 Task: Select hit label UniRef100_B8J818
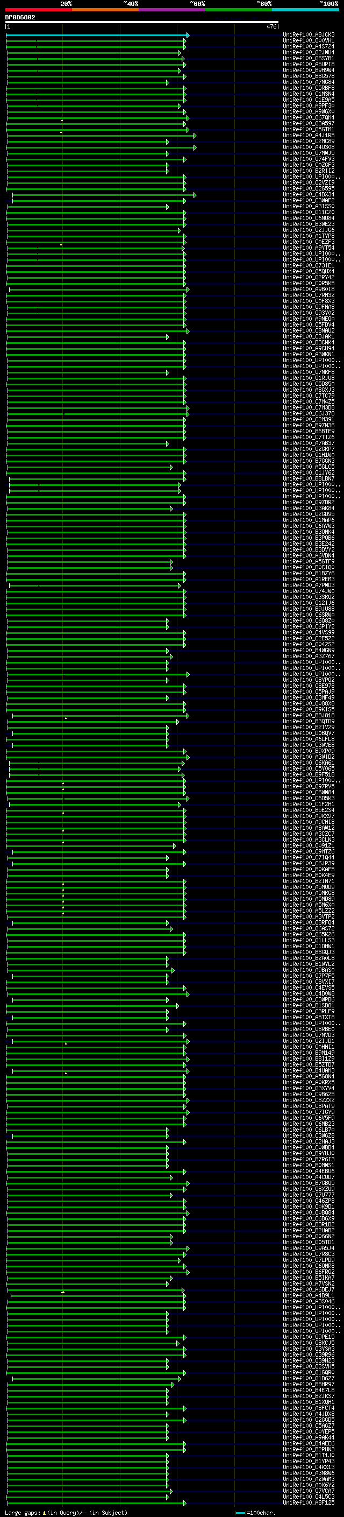pyautogui.click(x=309, y=716)
